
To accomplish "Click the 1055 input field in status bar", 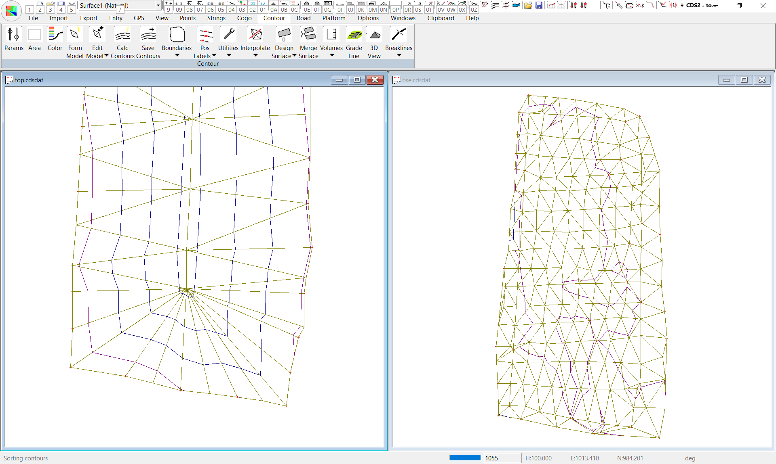I will click(x=502, y=458).
